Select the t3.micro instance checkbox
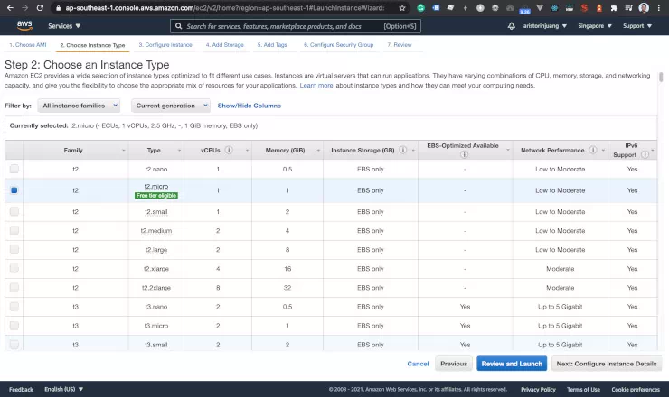The width and height of the screenshot is (669, 397). coord(14,326)
